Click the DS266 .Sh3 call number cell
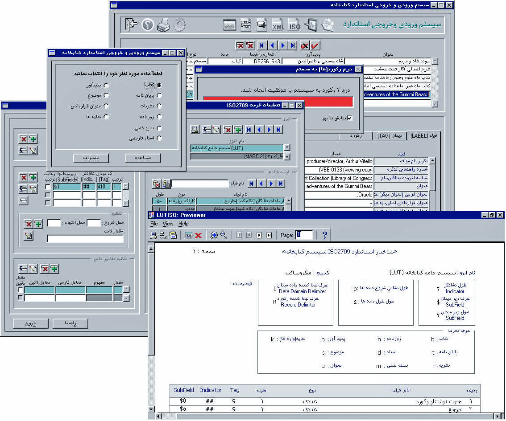Image resolution: width=506 pixels, height=421 pixels. point(263,61)
